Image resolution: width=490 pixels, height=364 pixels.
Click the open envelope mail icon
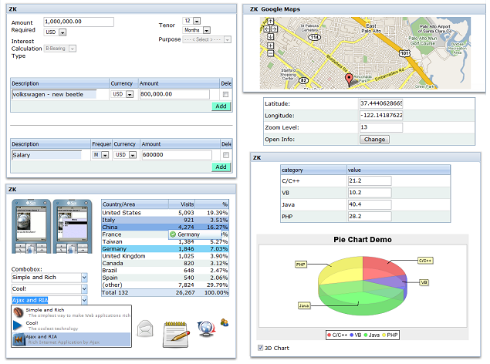click(147, 331)
